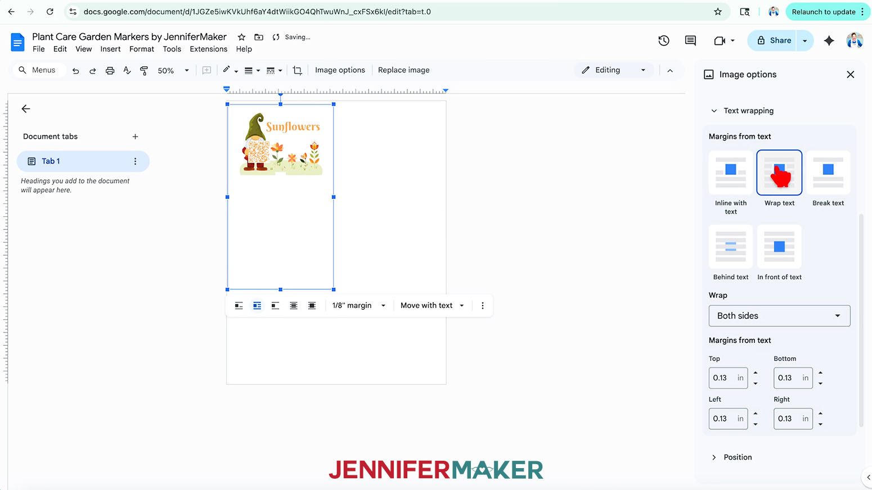This screenshot has width=872, height=490.
Task: Open Share options dropdown arrow
Action: pyautogui.click(x=804, y=40)
